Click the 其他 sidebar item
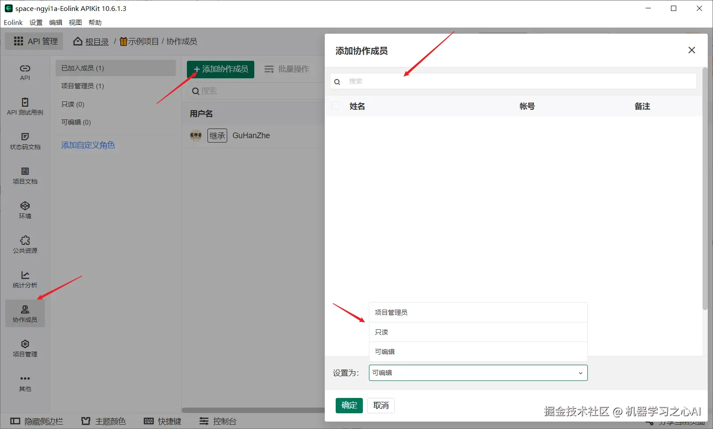713x429 pixels. [x=25, y=382]
